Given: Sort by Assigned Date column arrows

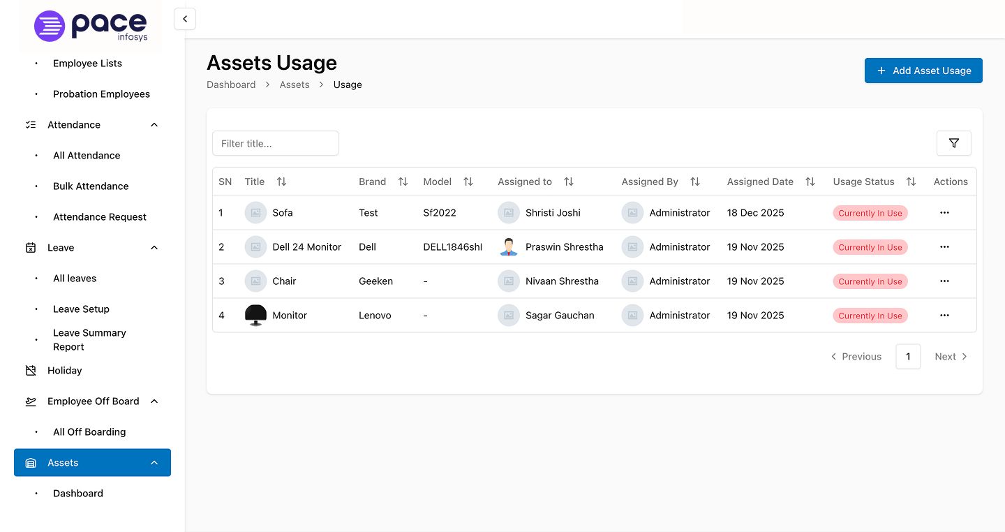Looking at the screenshot, I should [x=810, y=182].
